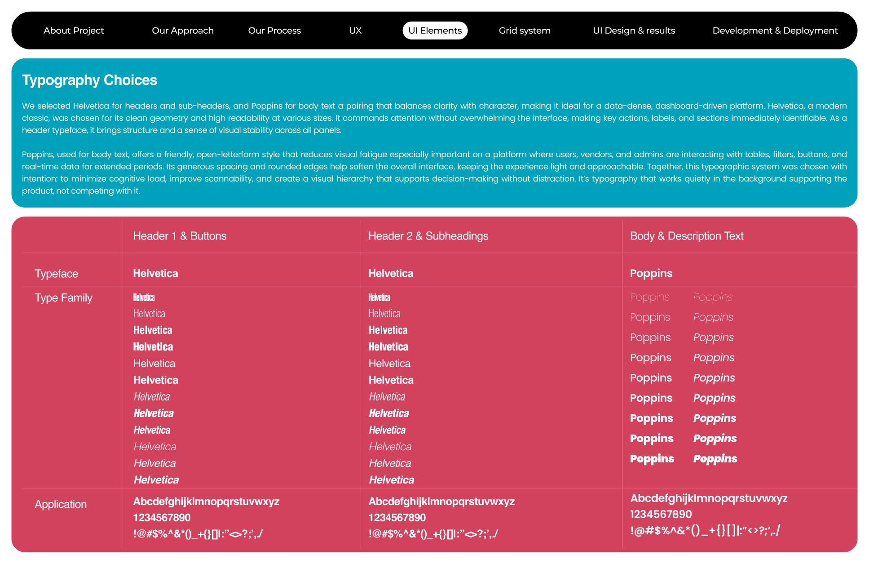
Task: Click Helvetica typeface under Header 2 column
Action: pyautogui.click(x=390, y=273)
